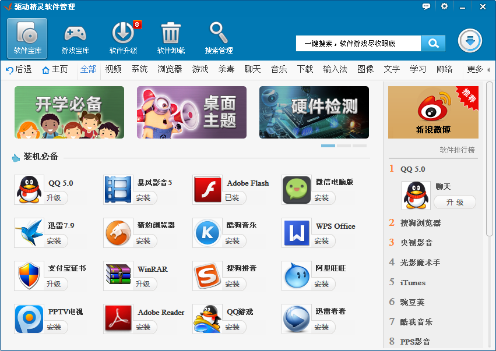Install 搜狗拼音 with 安装 button

pos(233,284)
